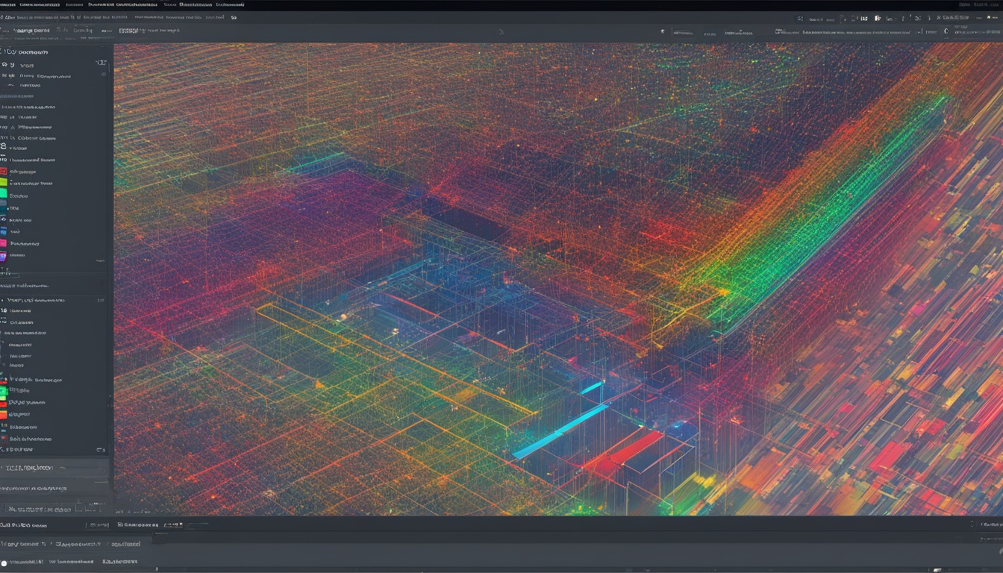Toggle the green layer visibility in the sidebar
The height and width of the screenshot is (573, 1003).
tap(4, 194)
